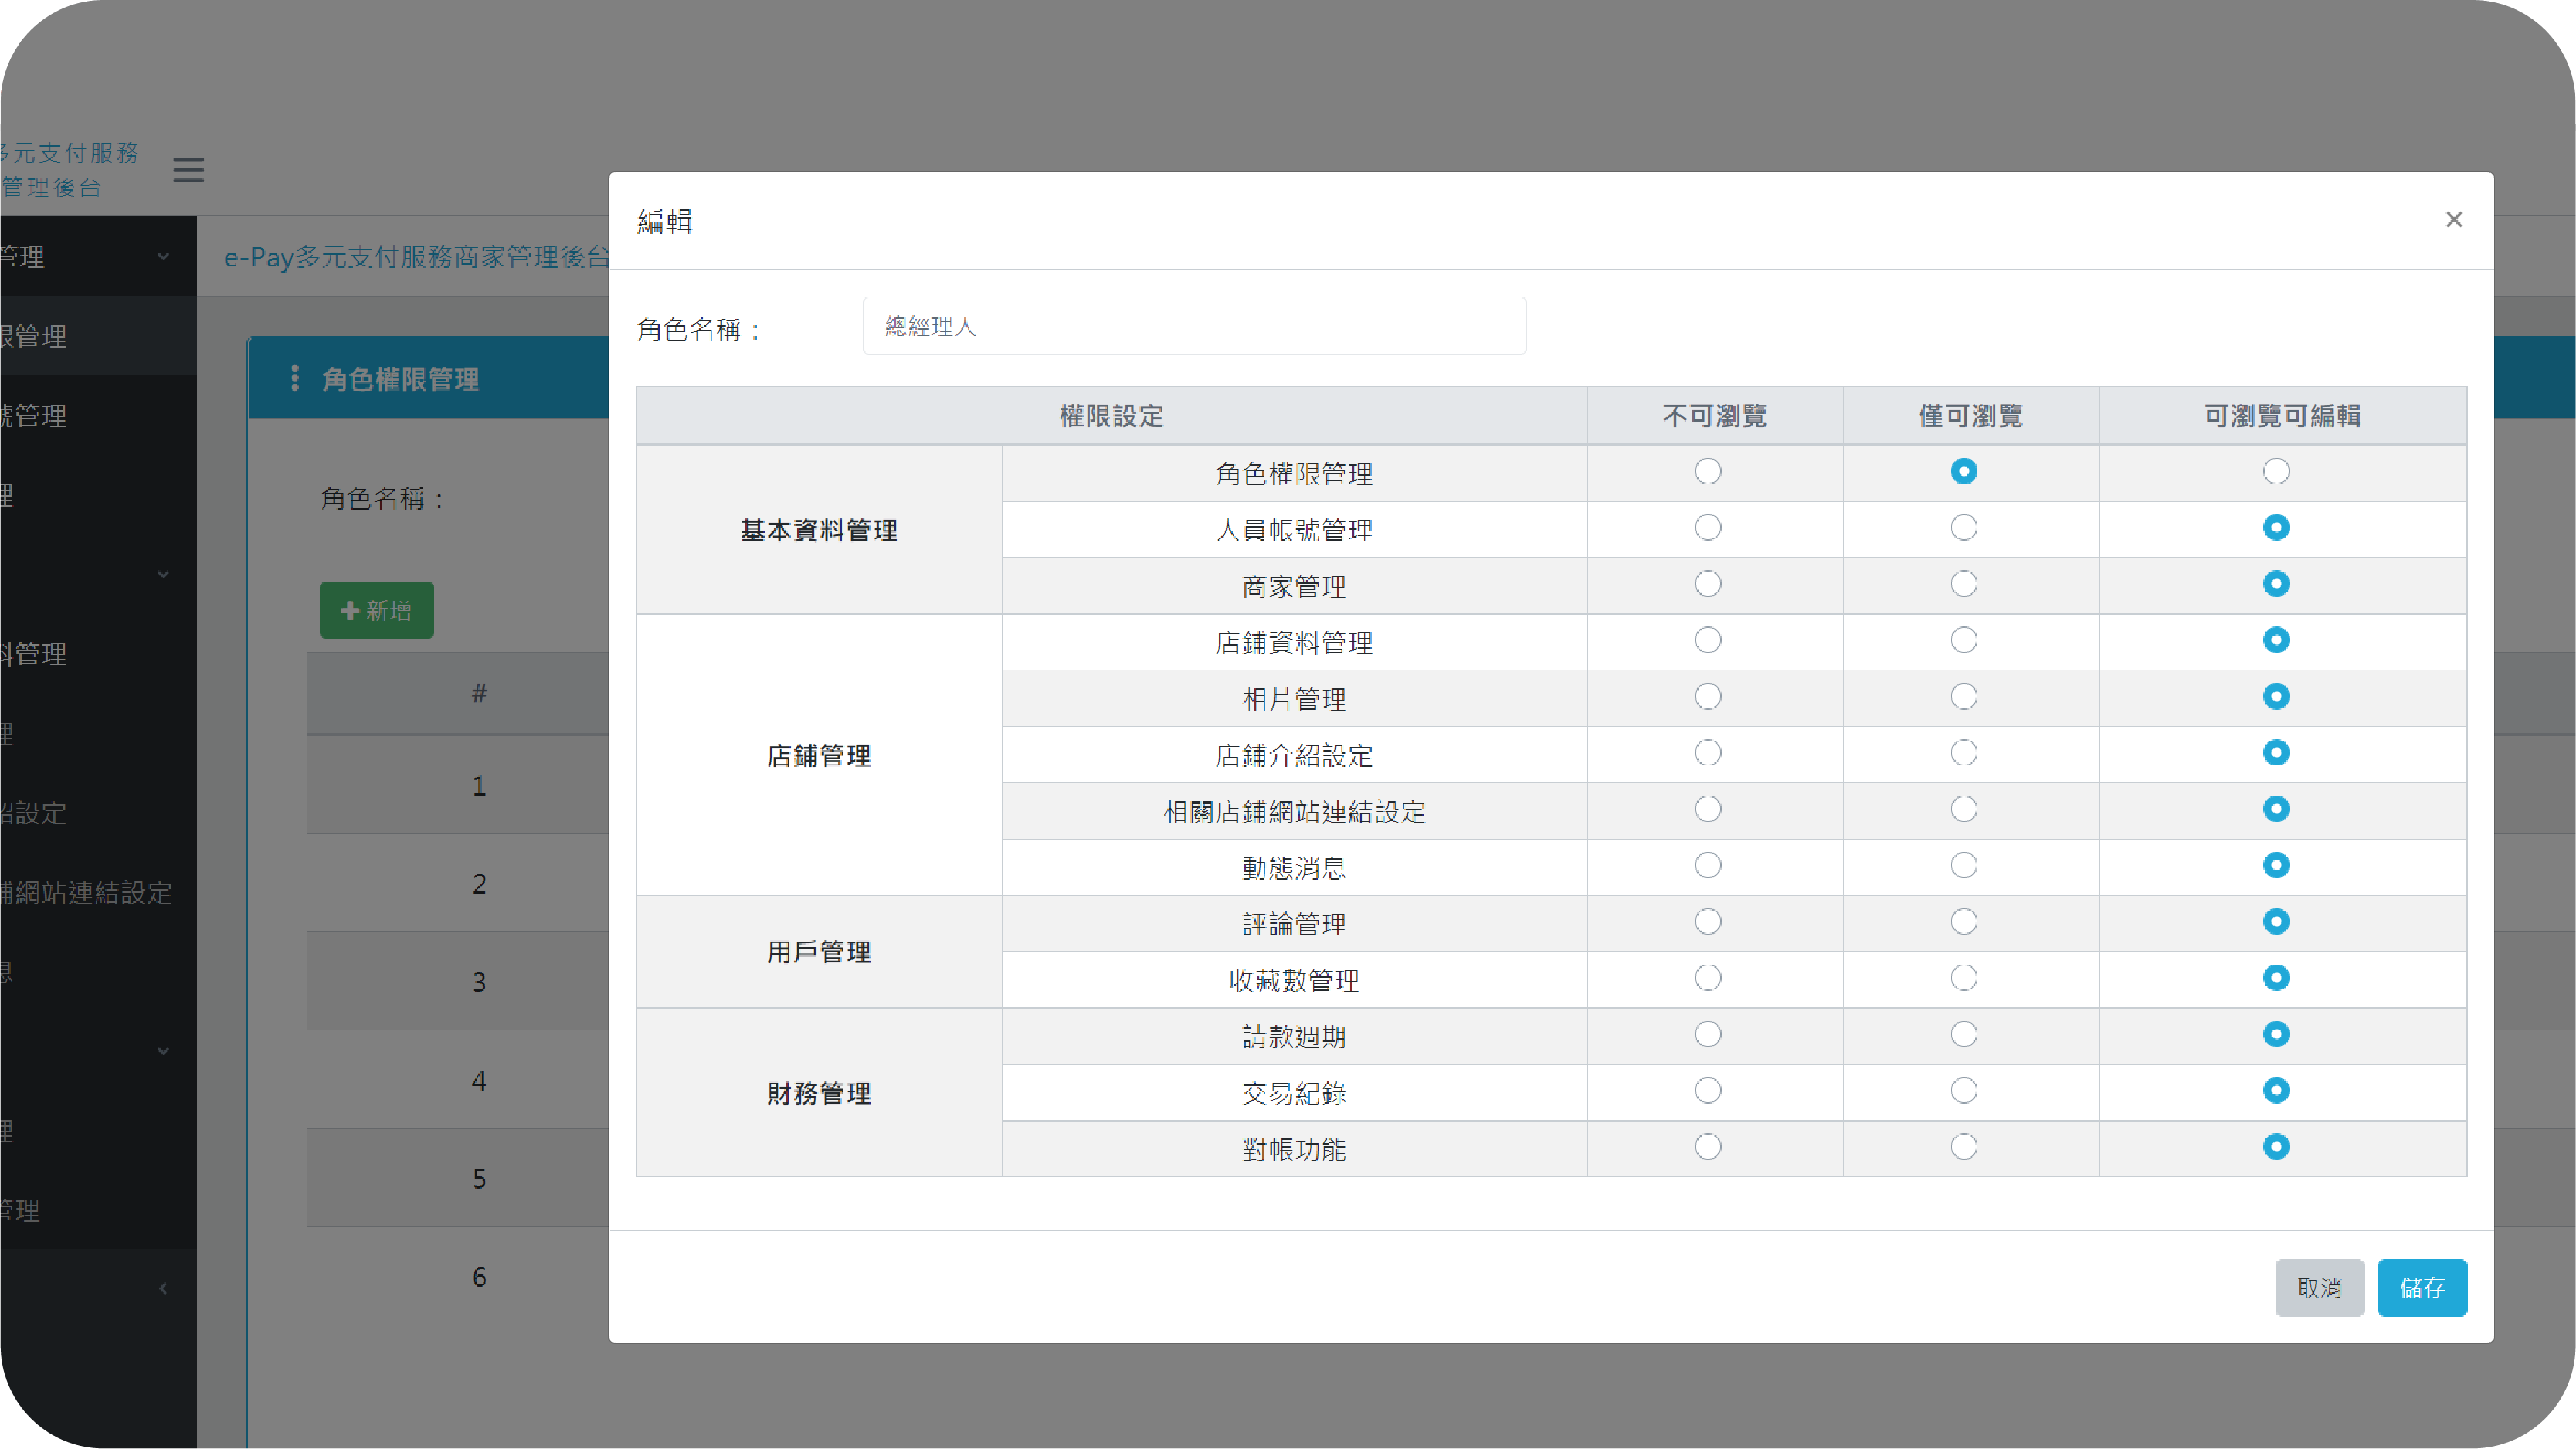
Task: Toggle the hamburger menu icon in header
Action: 188,170
